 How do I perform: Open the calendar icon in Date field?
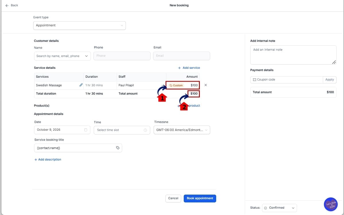[86, 130]
